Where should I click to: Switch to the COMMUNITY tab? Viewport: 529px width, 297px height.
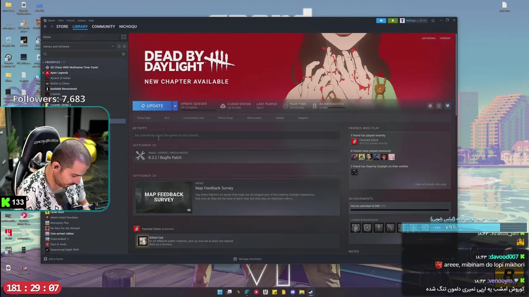(103, 26)
